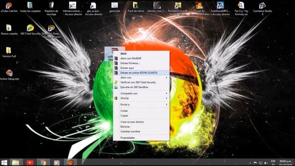
Task: Open the Papelera de reciclaje icon
Action: [x=51, y=8]
